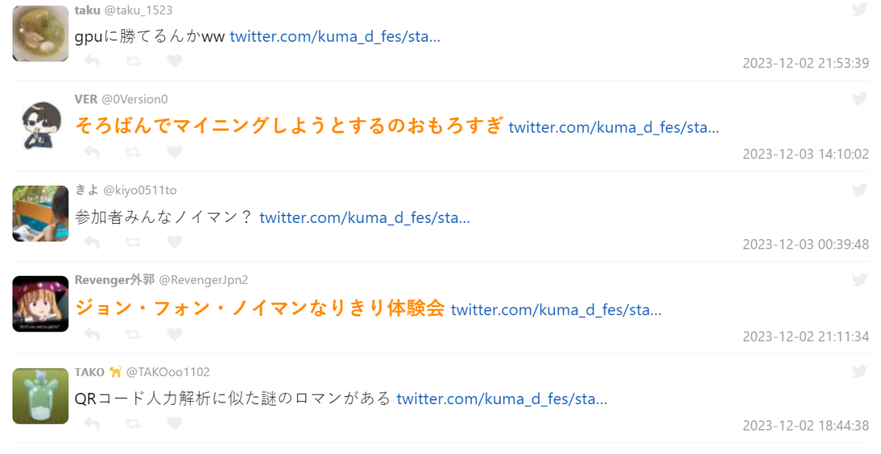
Task: Follow the link in Revenger外郭's tweet
Action: 556,310
